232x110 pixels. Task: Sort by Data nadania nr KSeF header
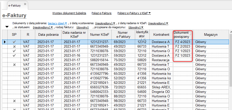click(75, 35)
